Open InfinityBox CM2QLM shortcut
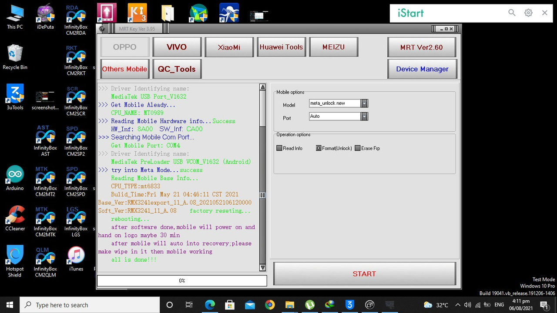The height and width of the screenshot is (313, 557). click(x=45, y=262)
